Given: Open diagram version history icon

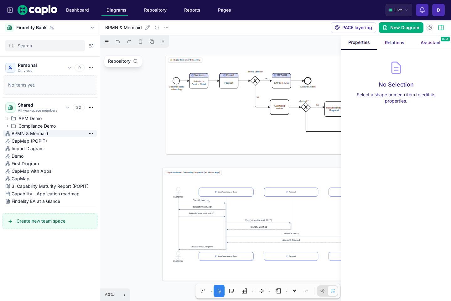Looking at the screenshot, I should click(x=157, y=28).
